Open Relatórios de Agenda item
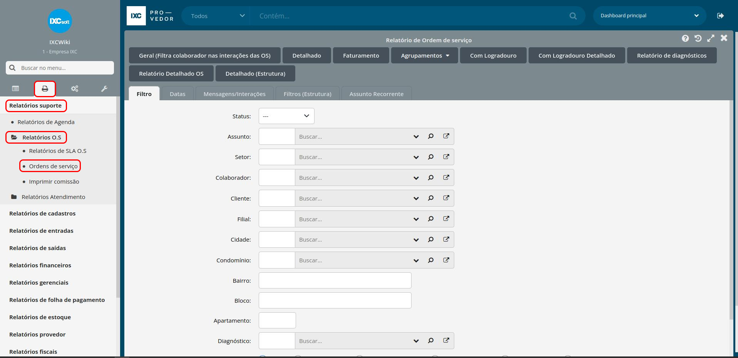The image size is (738, 358). (x=46, y=122)
